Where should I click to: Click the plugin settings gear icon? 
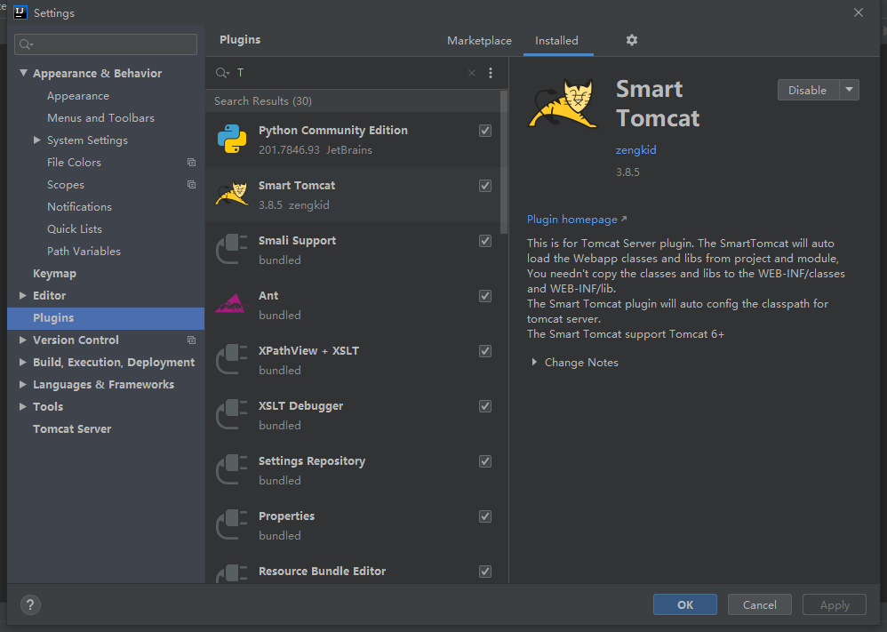tap(632, 40)
